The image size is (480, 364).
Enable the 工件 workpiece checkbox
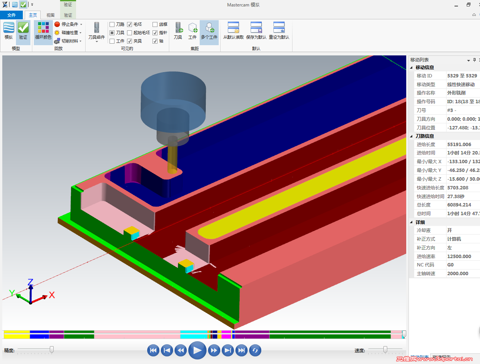[x=112, y=41]
